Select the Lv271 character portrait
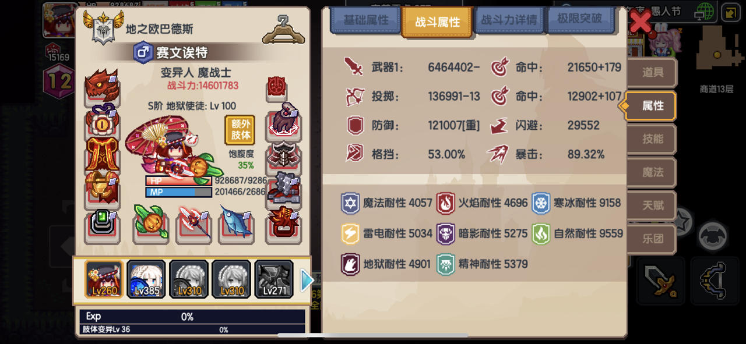Image resolution: width=746 pixels, height=344 pixels. point(274,279)
